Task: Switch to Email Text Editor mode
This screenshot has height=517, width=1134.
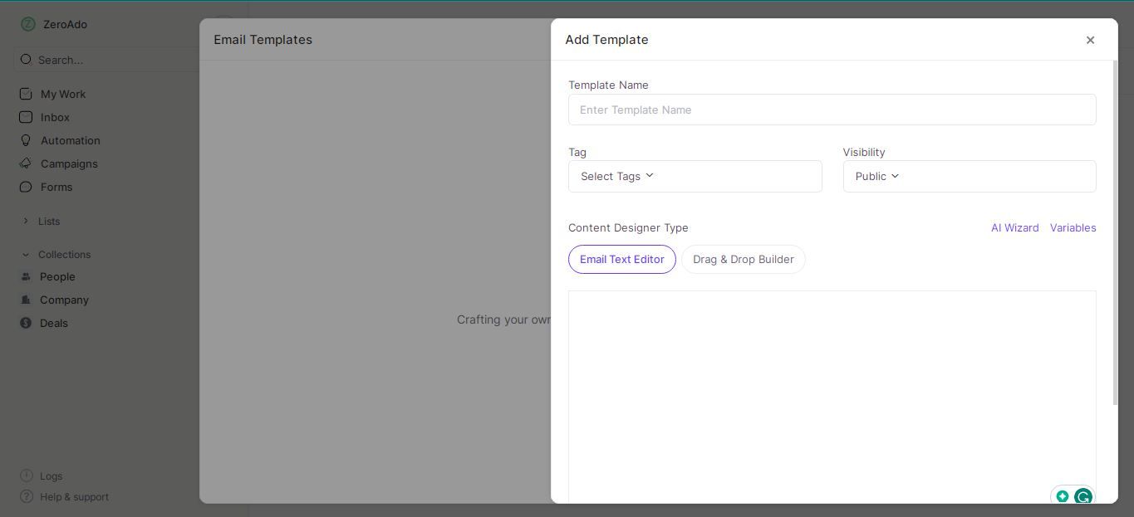Action: [621, 259]
